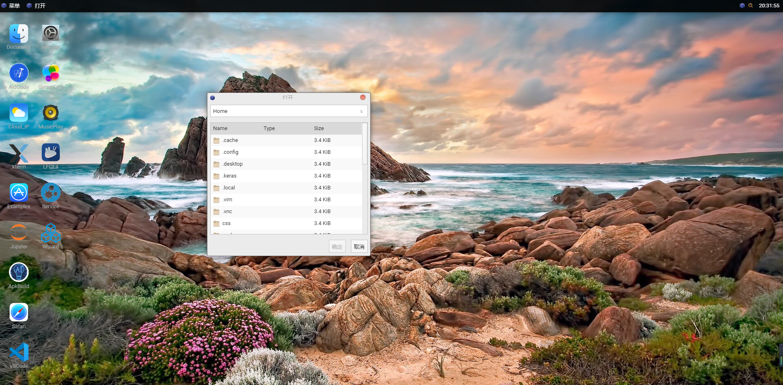Select the .keras folder row
This screenshot has height=385, width=783.
(286, 176)
